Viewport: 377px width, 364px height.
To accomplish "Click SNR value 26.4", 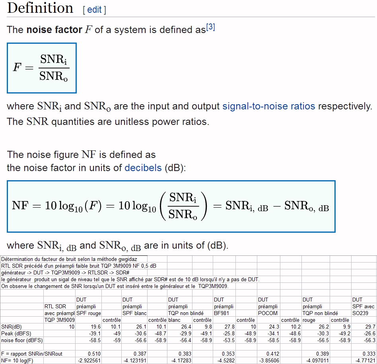I will 186,327.
